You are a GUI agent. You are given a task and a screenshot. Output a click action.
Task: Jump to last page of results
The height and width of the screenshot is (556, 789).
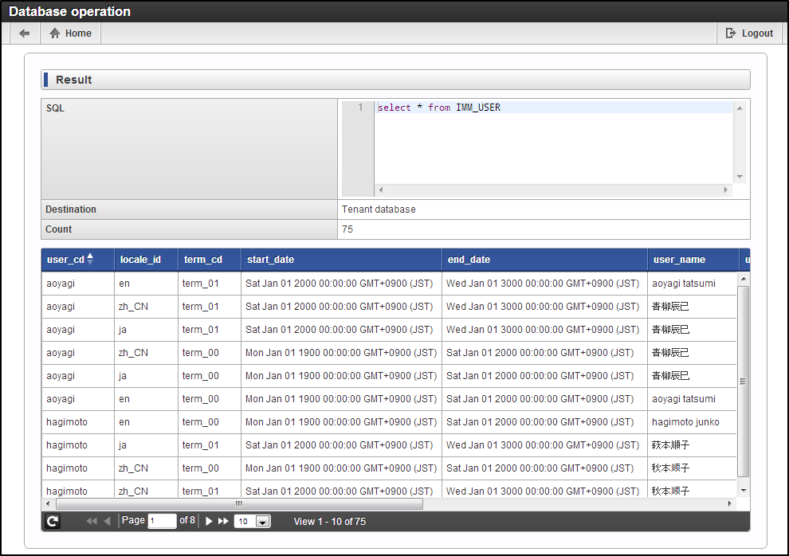coord(223,521)
